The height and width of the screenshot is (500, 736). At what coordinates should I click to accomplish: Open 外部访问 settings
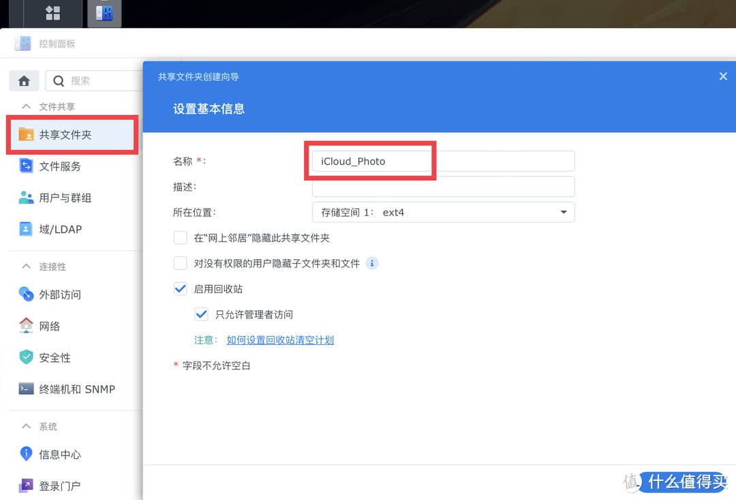61,295
